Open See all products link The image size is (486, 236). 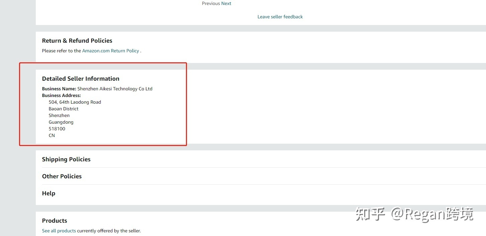coord(59,231)
